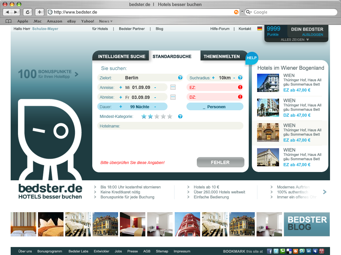Share the site via the Facebook icon
Image resolution: width=341 pixels, height=255 pixels.
coord(269,251)
